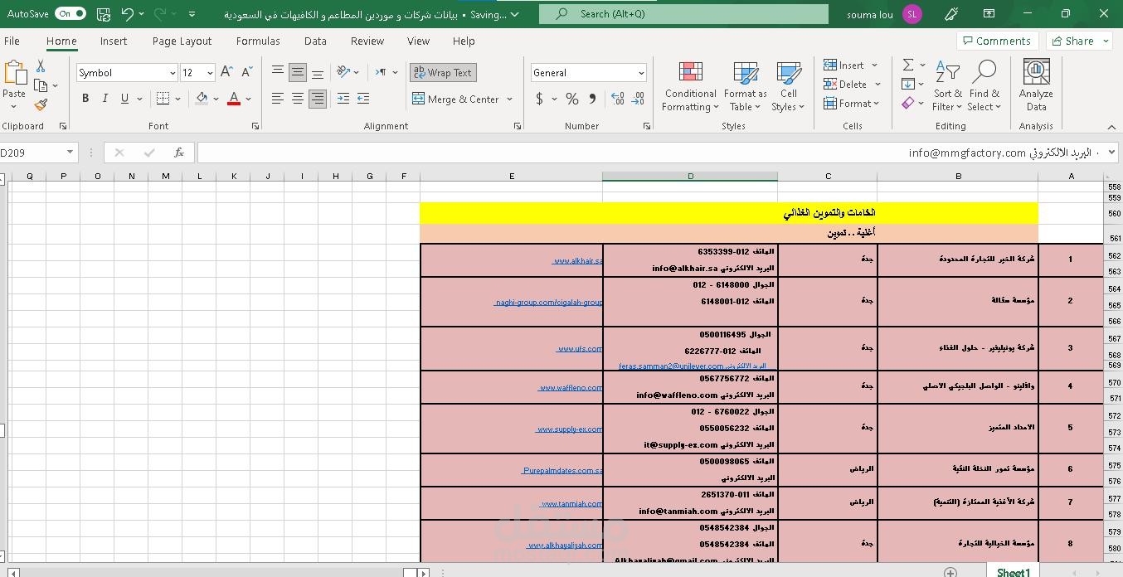Open the font size 12 dropdown
The height and width of the screenshot is (577, 1123).
pyautogui.click(x=209, y=73)
